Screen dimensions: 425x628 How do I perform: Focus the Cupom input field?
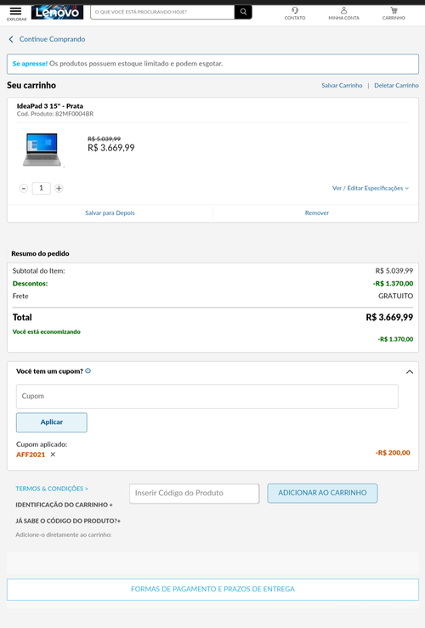[x=207, y=396]
